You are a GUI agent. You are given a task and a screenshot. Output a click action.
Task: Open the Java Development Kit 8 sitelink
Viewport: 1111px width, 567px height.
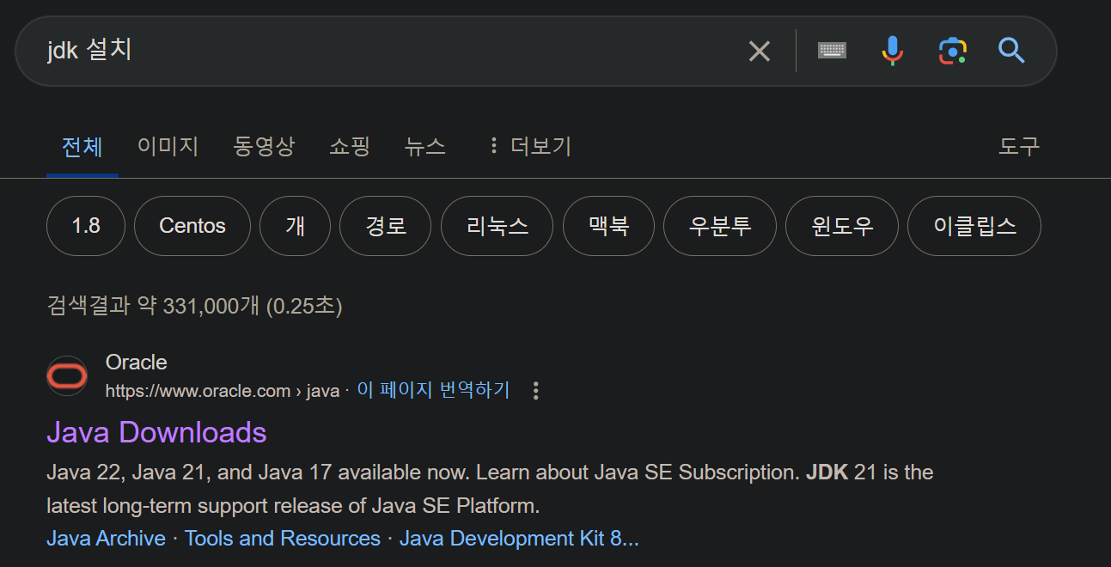519,539
